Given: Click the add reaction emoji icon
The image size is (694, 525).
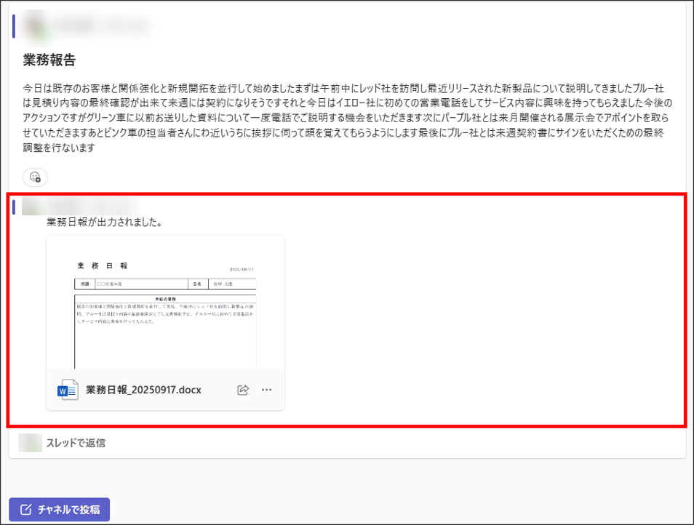Looking at the screenshot, I should (35, 177).
